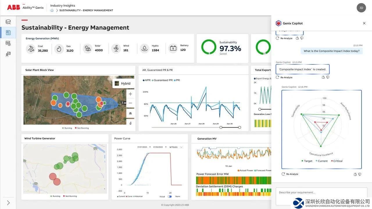Image resolution: width=372 pixels, height=209 pixels.
Task: Close the Genix Copilot panel
Action: coord(364,23)
